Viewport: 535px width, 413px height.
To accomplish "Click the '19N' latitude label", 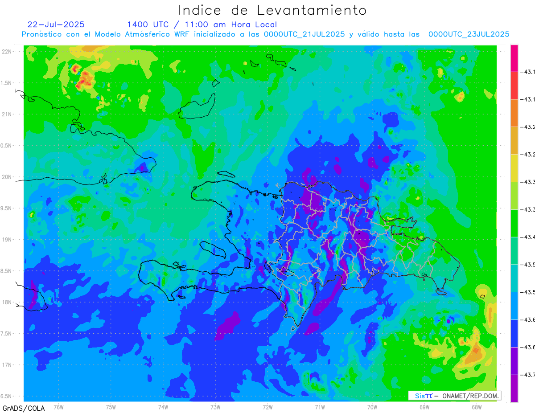I will [x=8, y=240].
